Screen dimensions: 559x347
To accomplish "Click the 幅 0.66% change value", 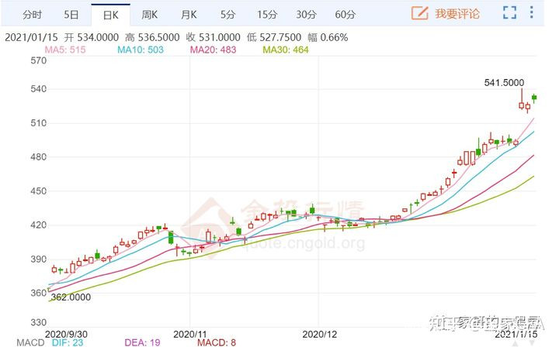I will point(328,37).
